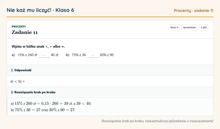Screen dimensions: 220x129
Task: Click the 'klasa 6' tag
Action: 174,27
